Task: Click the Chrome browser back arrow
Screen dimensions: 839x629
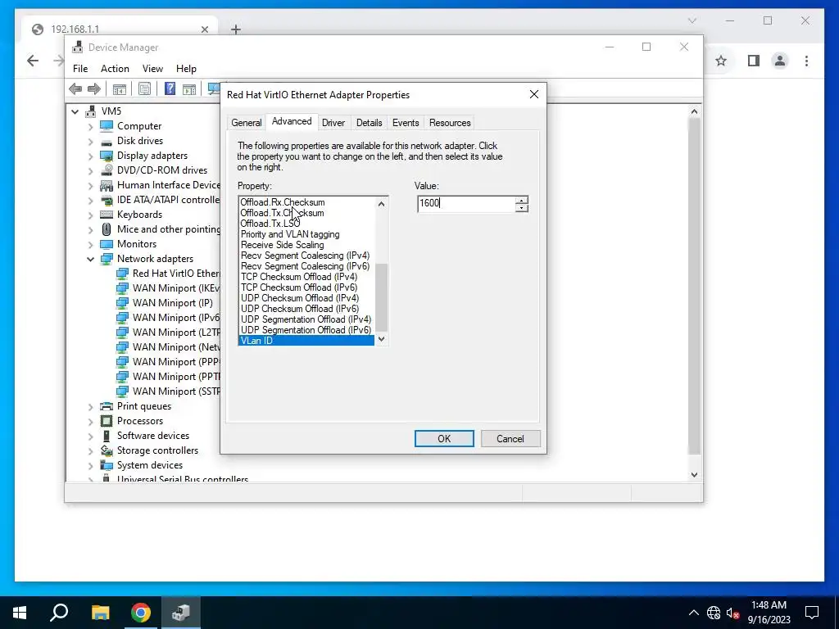Action: click(x=33, y=61)
